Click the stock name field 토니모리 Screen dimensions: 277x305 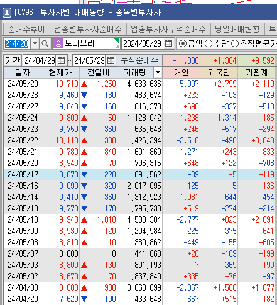pyautogui.click(x=89, y=43)
